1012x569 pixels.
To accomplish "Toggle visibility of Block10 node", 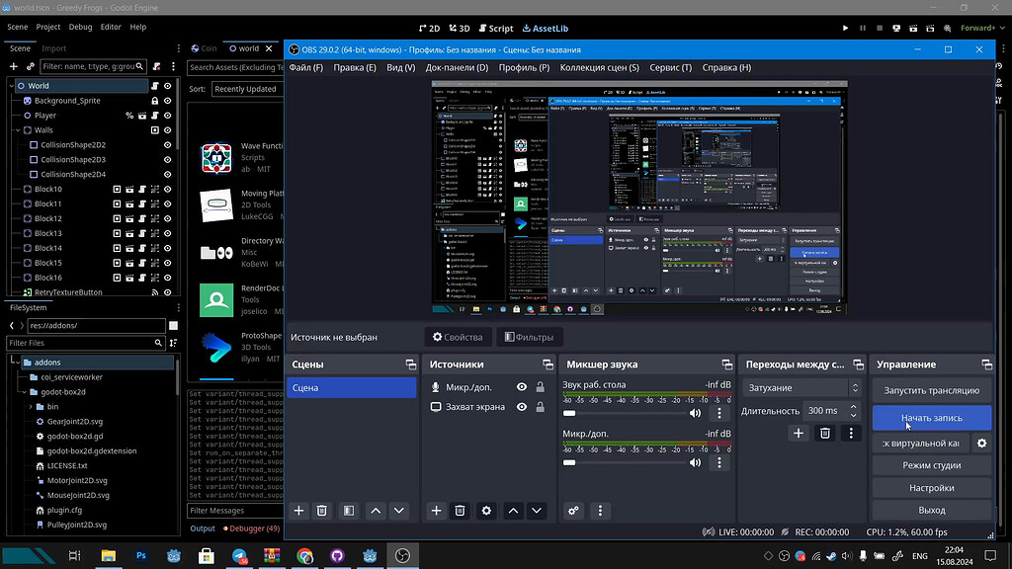I will pyautogui.click(x=168, y=189).
